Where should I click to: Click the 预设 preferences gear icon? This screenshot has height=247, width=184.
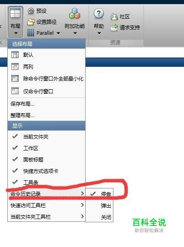coord(31,11)
